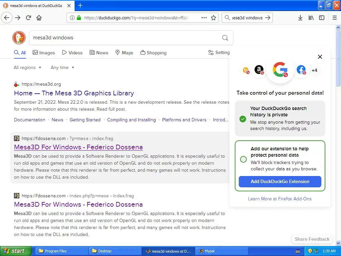Switch to Program Files taskbar window
The height and width of the screenshot is (256, 341).
tap(62, 251)
